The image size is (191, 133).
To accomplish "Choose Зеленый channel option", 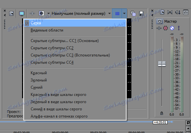I will pos(75,80).
